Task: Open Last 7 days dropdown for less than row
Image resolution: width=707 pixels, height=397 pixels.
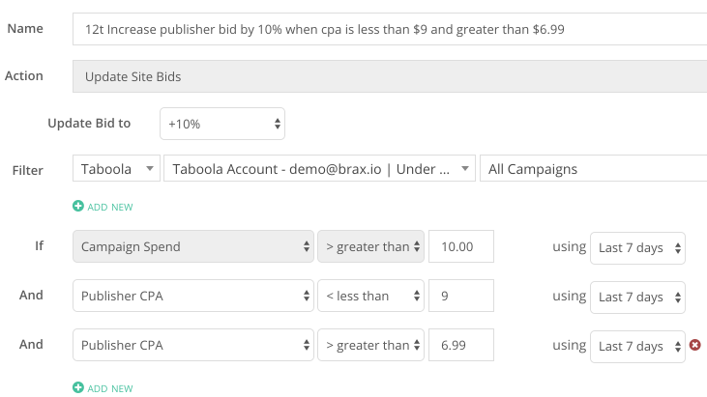Action: [x=637, y=298]
